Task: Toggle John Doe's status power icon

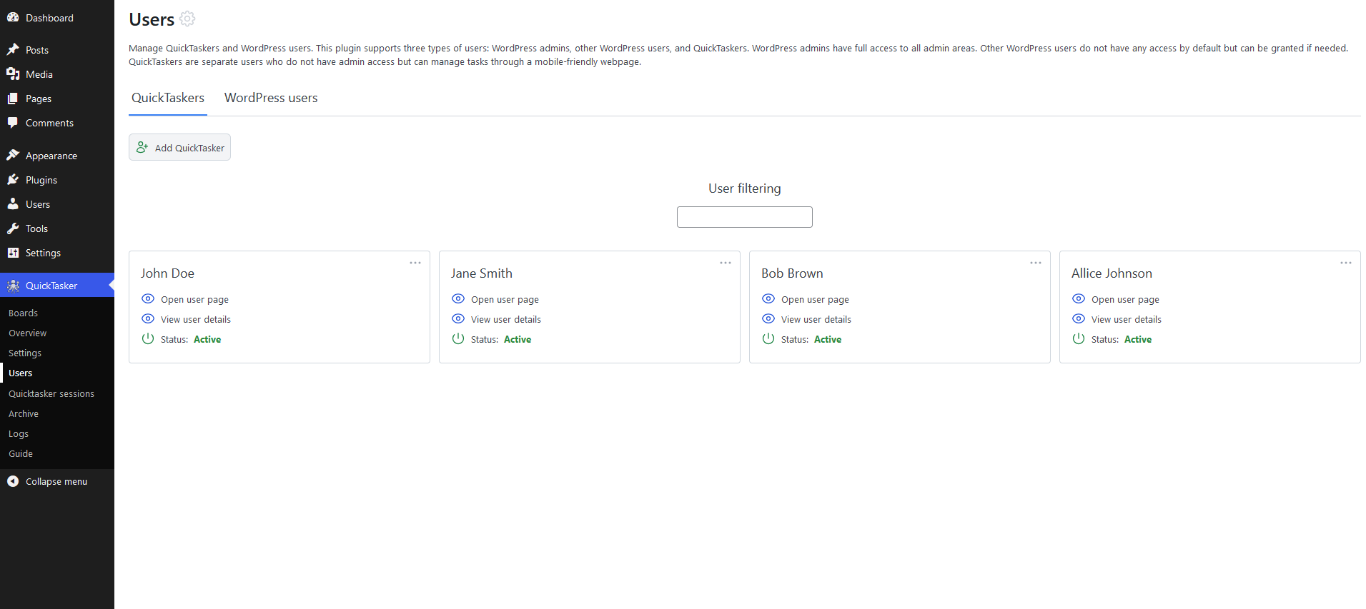Action: tap(148, 338)
